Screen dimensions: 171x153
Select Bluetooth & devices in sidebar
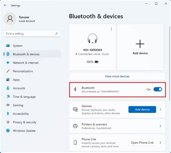(x=32, y=54)
